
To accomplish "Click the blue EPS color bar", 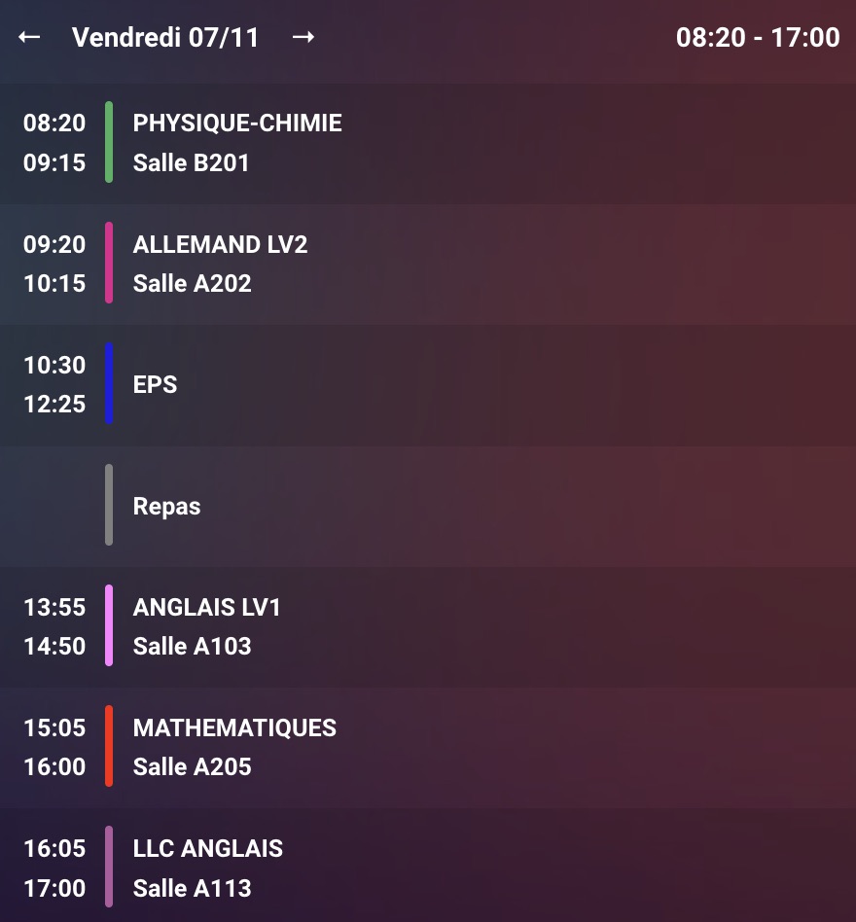I will coord(109,383).
